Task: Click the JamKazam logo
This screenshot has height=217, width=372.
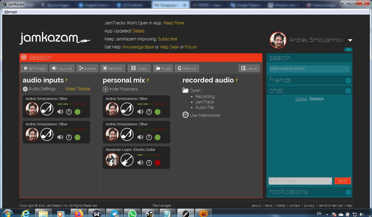Action: coord(55,38)
